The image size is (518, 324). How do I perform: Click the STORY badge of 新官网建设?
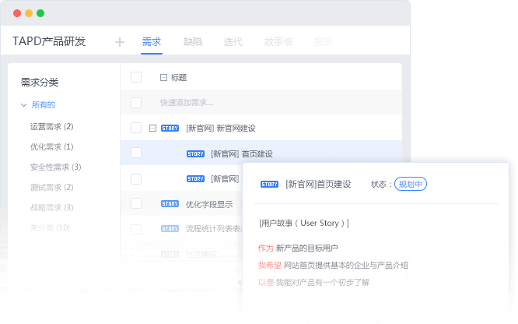point(170,128)
